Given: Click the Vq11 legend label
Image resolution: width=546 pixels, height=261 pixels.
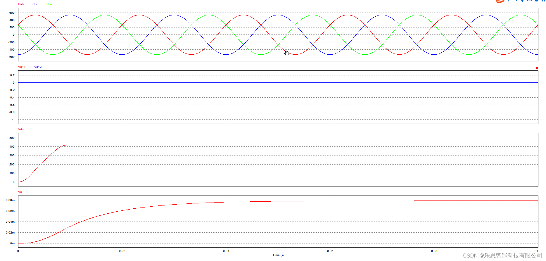Looking at the screenshot, I should 22,67.
